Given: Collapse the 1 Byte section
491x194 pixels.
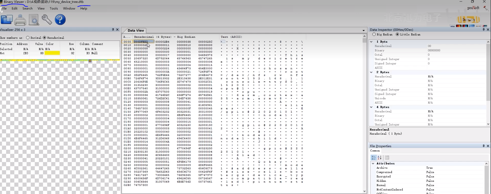Looking at the screenshot, I should [371, 42].
